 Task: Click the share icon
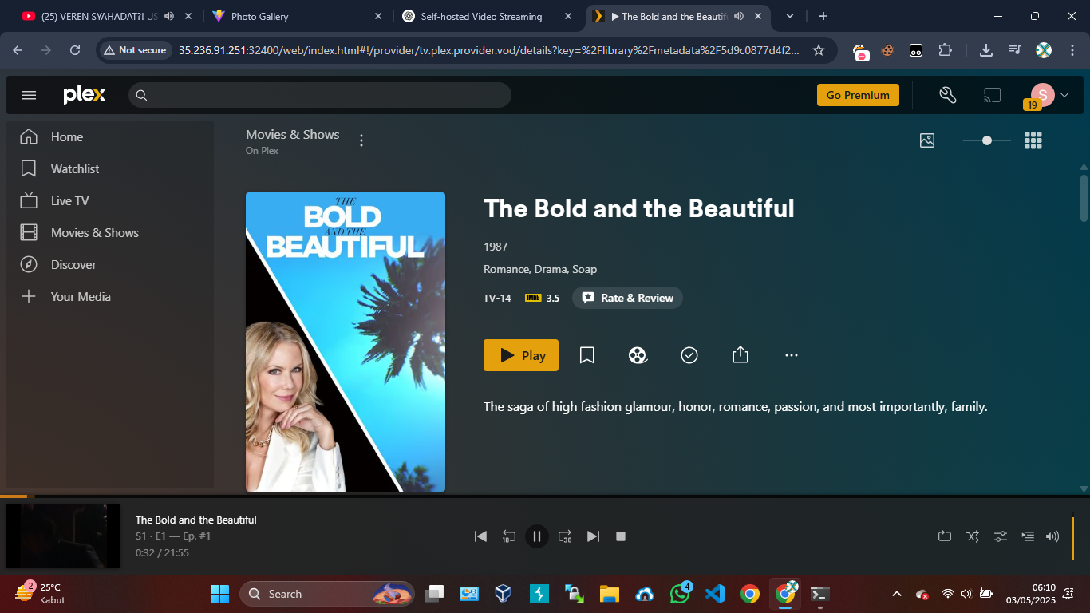click(x=740, y=355)
